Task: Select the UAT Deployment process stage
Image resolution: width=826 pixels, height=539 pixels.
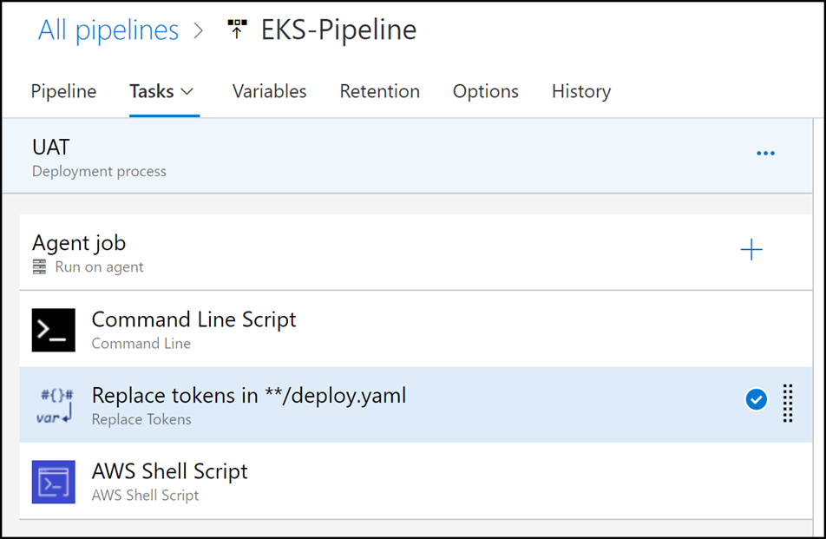Action: pos(407,156)
